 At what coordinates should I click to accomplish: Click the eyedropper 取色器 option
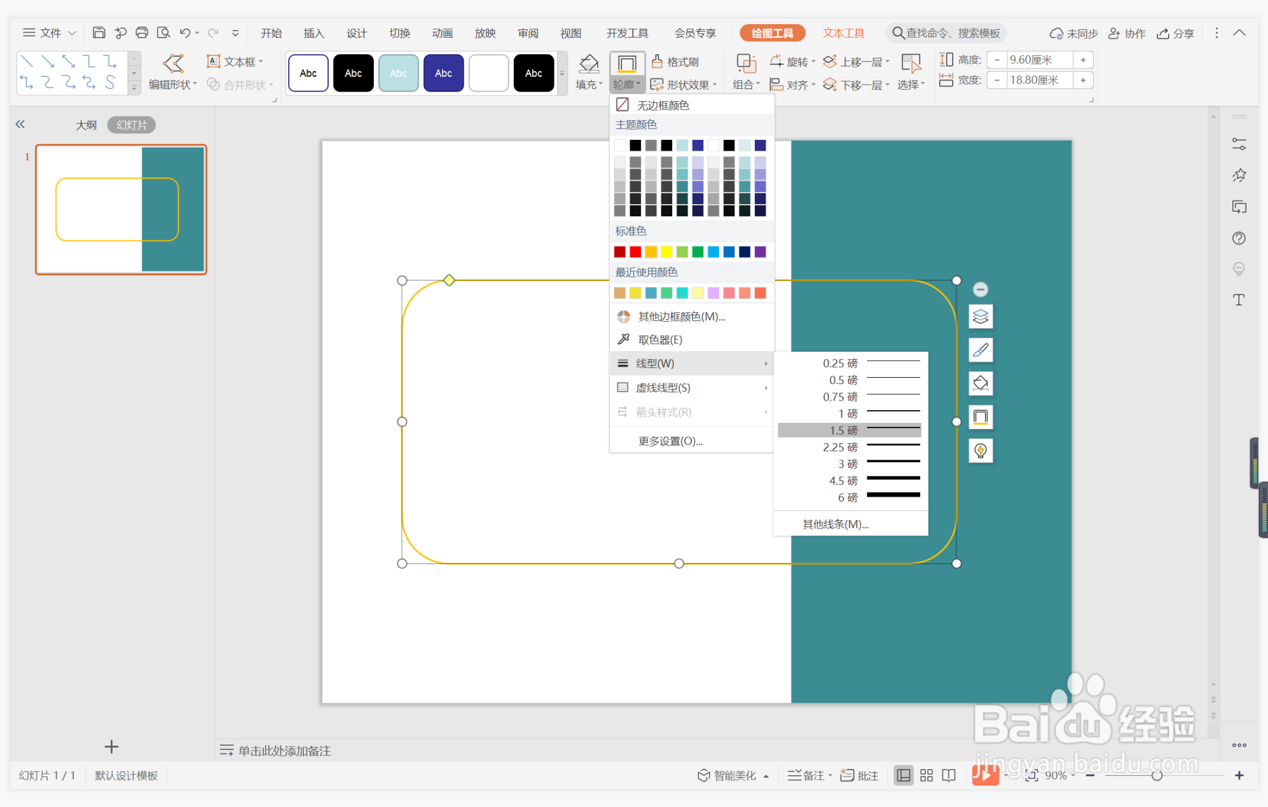click(659, 340)
